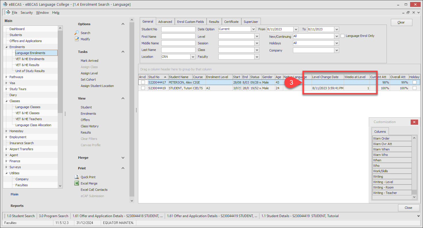Select VET & HE Enrolments in tree
Image resolution: width=423 pixels, height=228 pixels.
30,59
